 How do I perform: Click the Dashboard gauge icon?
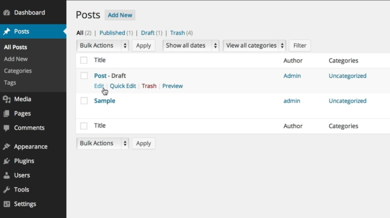[7, 13]
